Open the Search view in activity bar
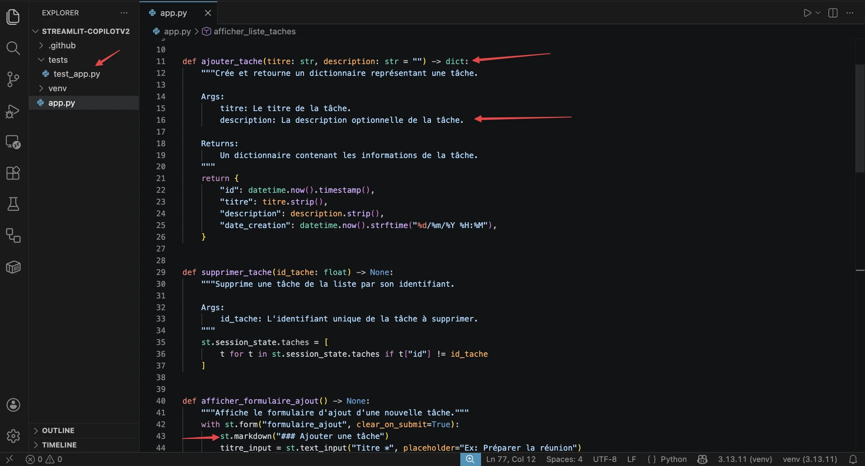The width and height of the screenshot is (865, 466). pyautogui.click(x=13, y=48)
